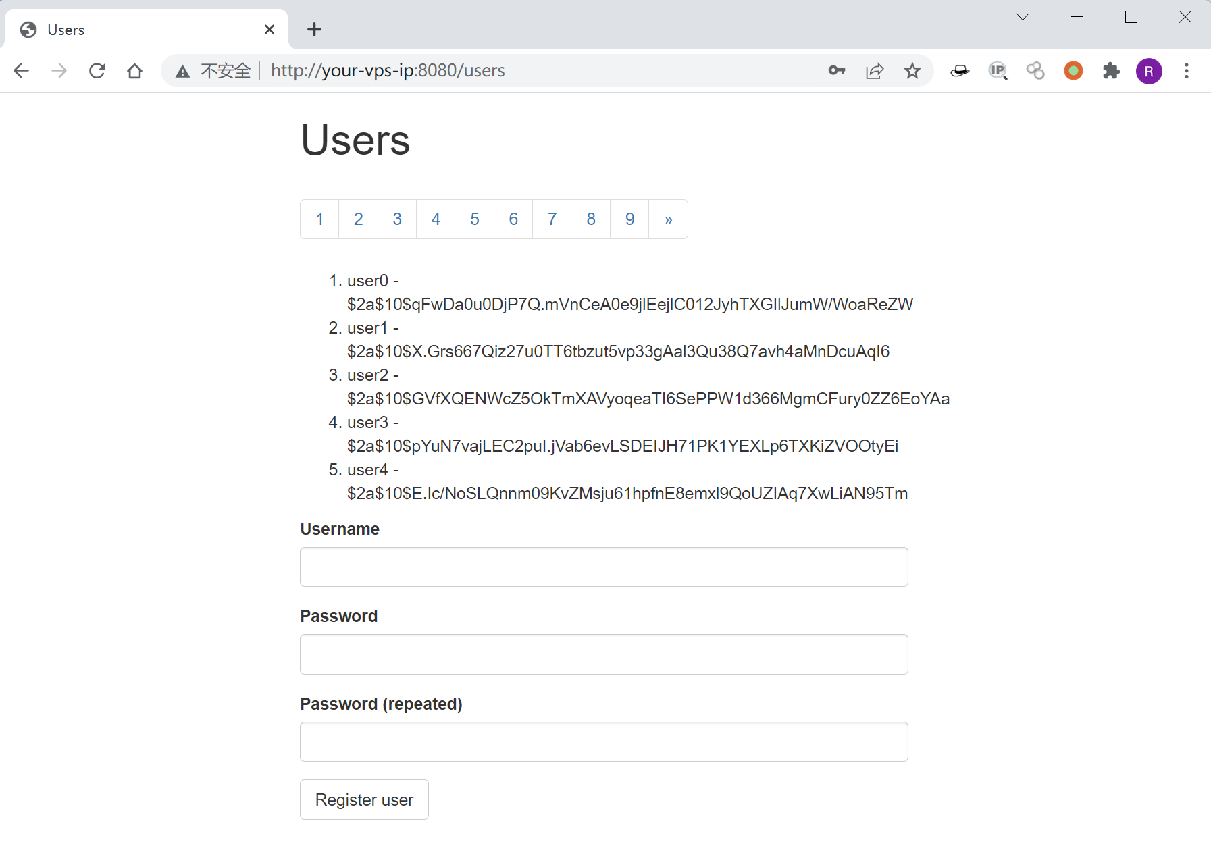Viewport: 1211px width, 867px height.
Task: Switch to the Users tab
Action: pos(135,30)
